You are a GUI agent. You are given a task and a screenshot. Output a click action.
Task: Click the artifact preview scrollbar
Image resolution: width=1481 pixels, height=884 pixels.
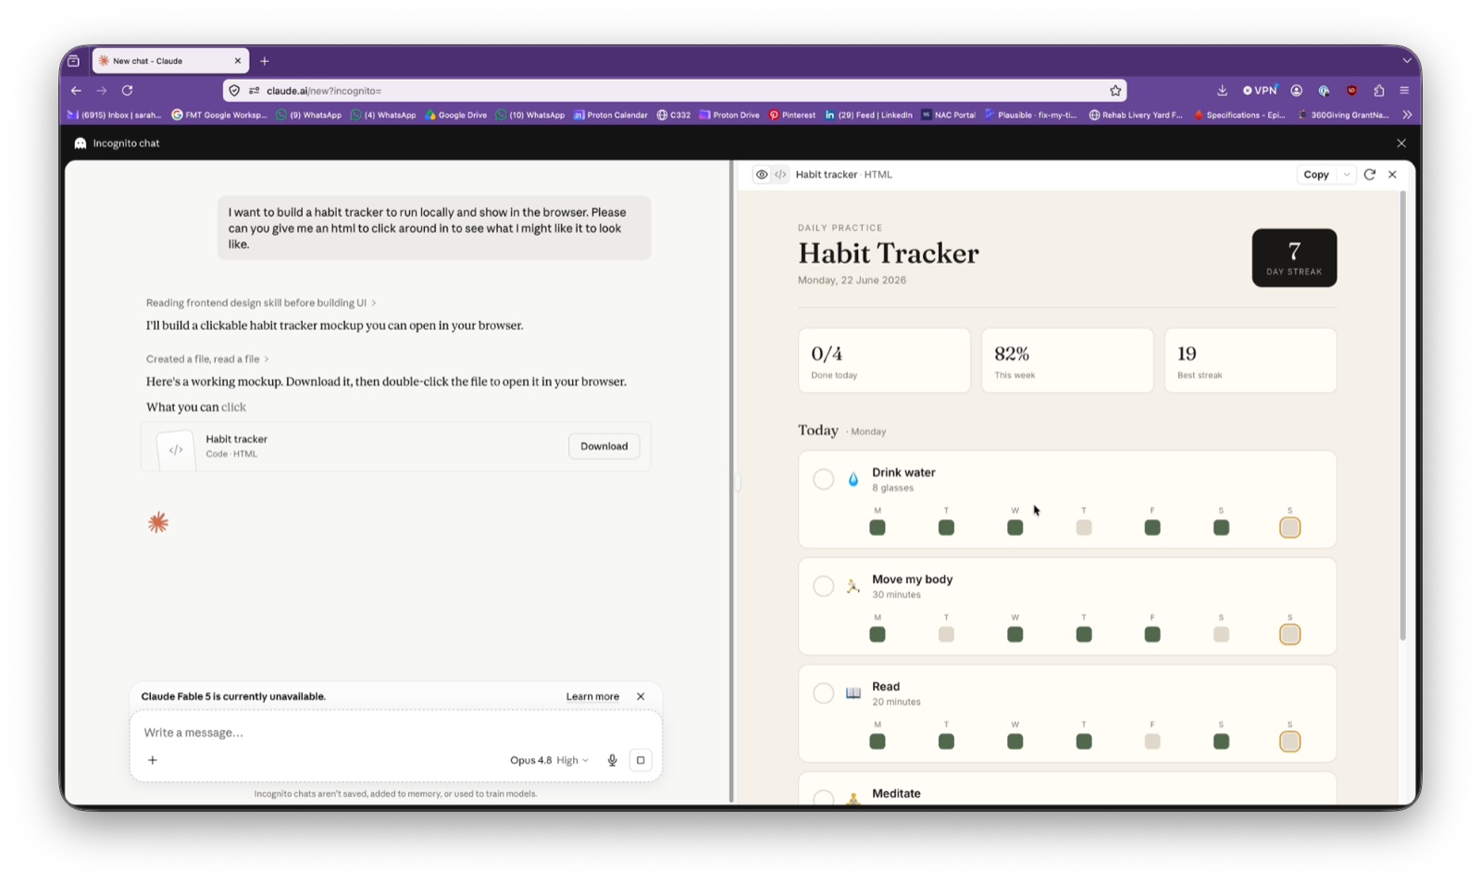[1402, 417]
